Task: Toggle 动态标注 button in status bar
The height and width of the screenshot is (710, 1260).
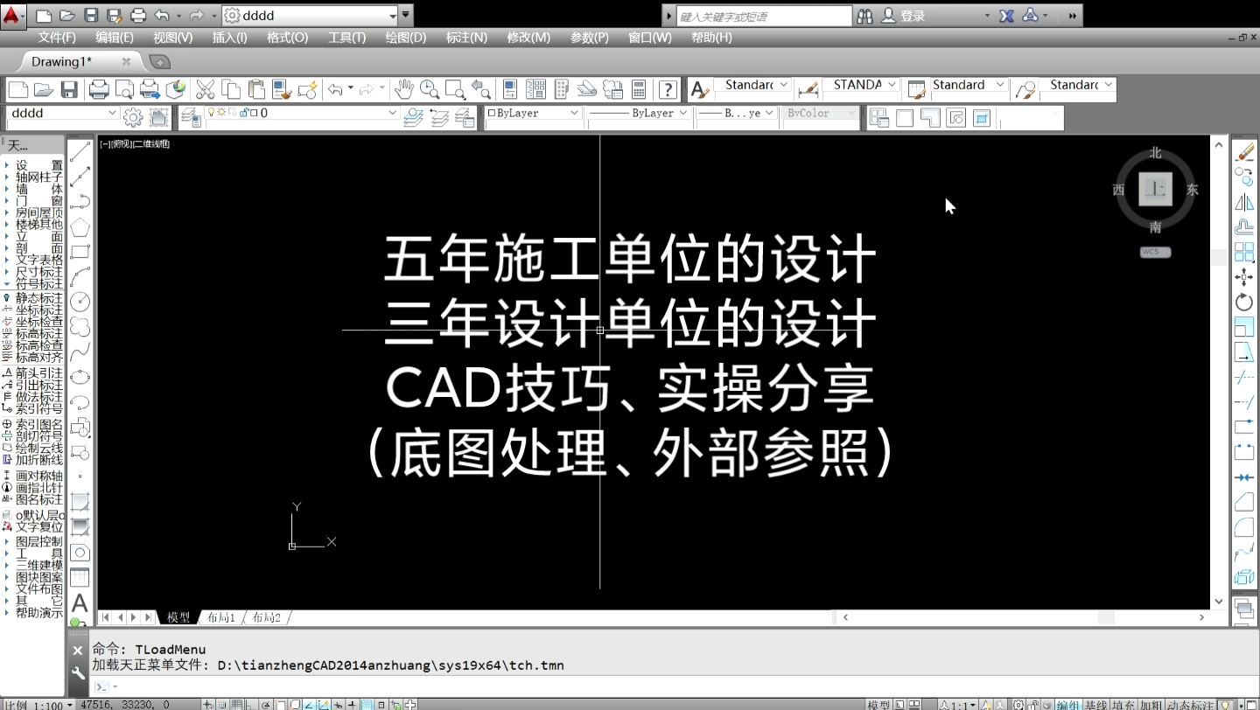Action: [x=1190, y=705]
